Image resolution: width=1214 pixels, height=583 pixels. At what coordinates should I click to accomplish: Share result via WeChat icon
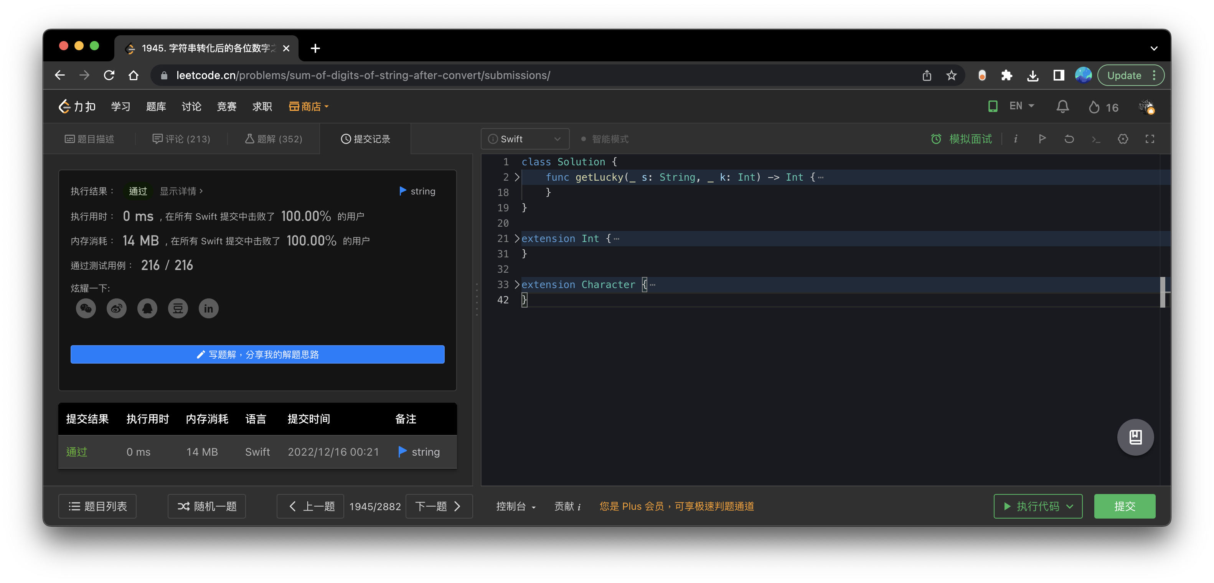(86, 308)
